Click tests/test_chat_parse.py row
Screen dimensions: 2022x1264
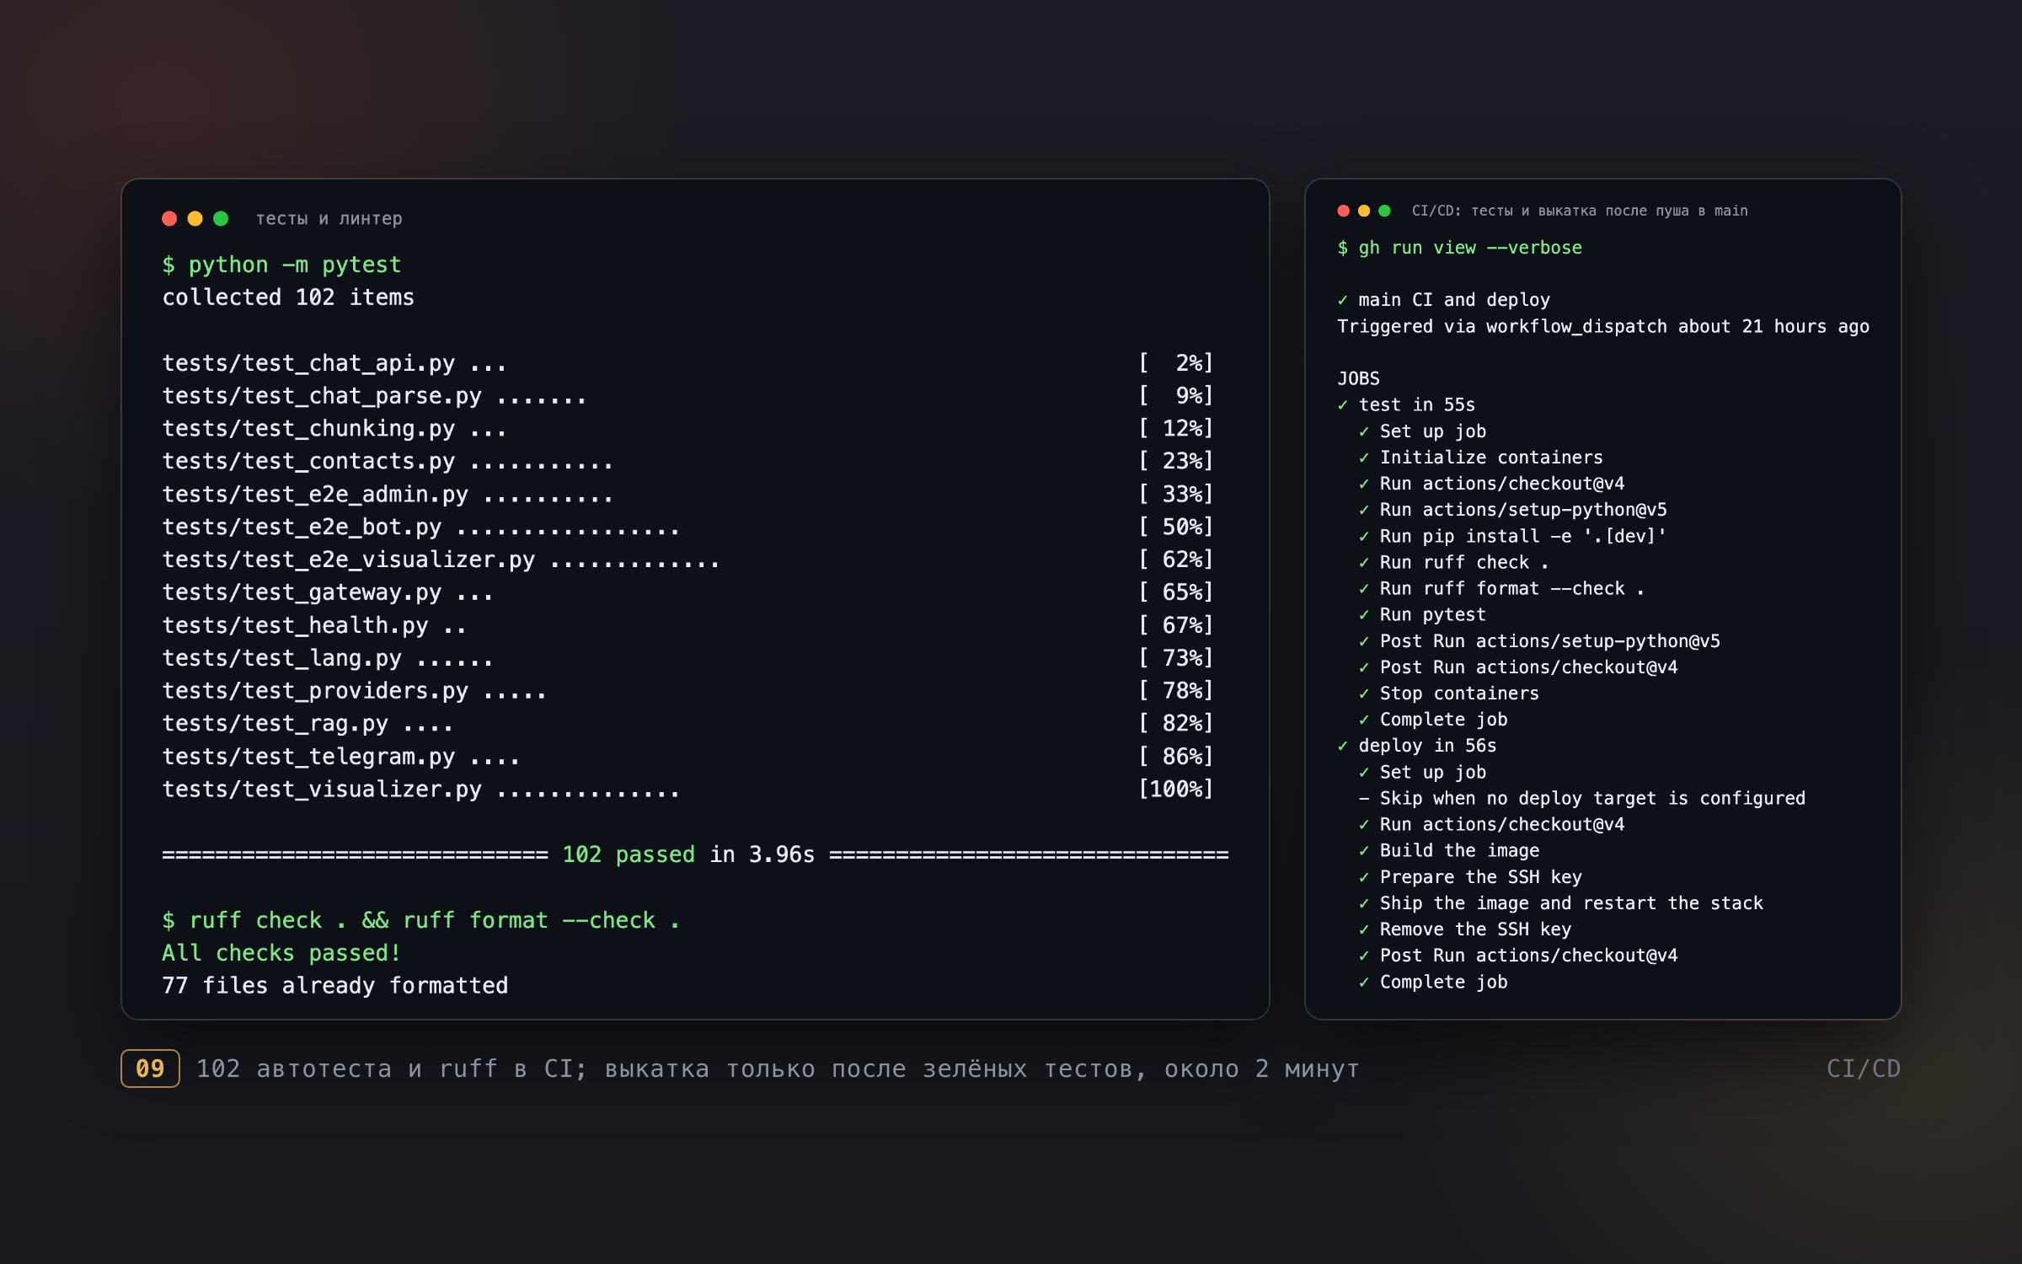click(x=687, y=396)
